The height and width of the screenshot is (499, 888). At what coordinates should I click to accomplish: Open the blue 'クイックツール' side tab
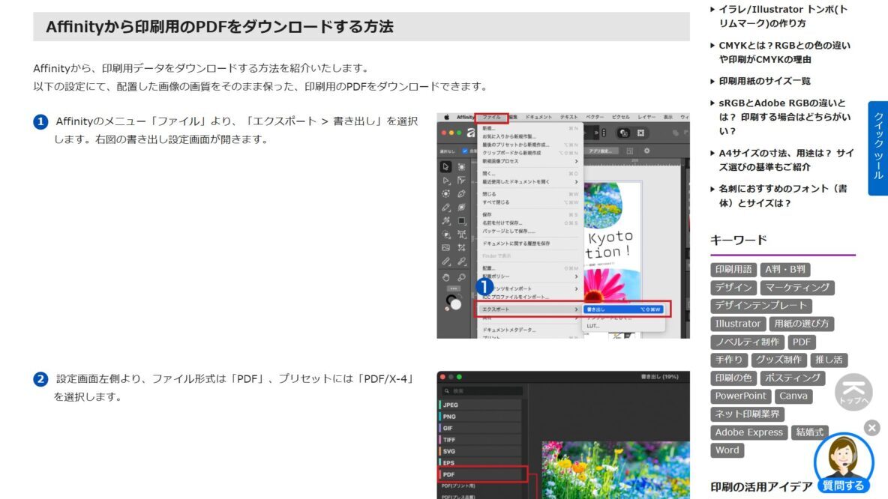(x=877, y=148)
